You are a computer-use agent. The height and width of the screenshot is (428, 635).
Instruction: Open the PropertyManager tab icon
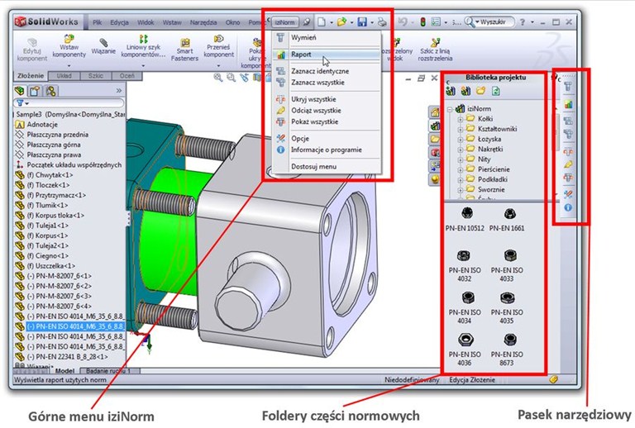(35, 91)
